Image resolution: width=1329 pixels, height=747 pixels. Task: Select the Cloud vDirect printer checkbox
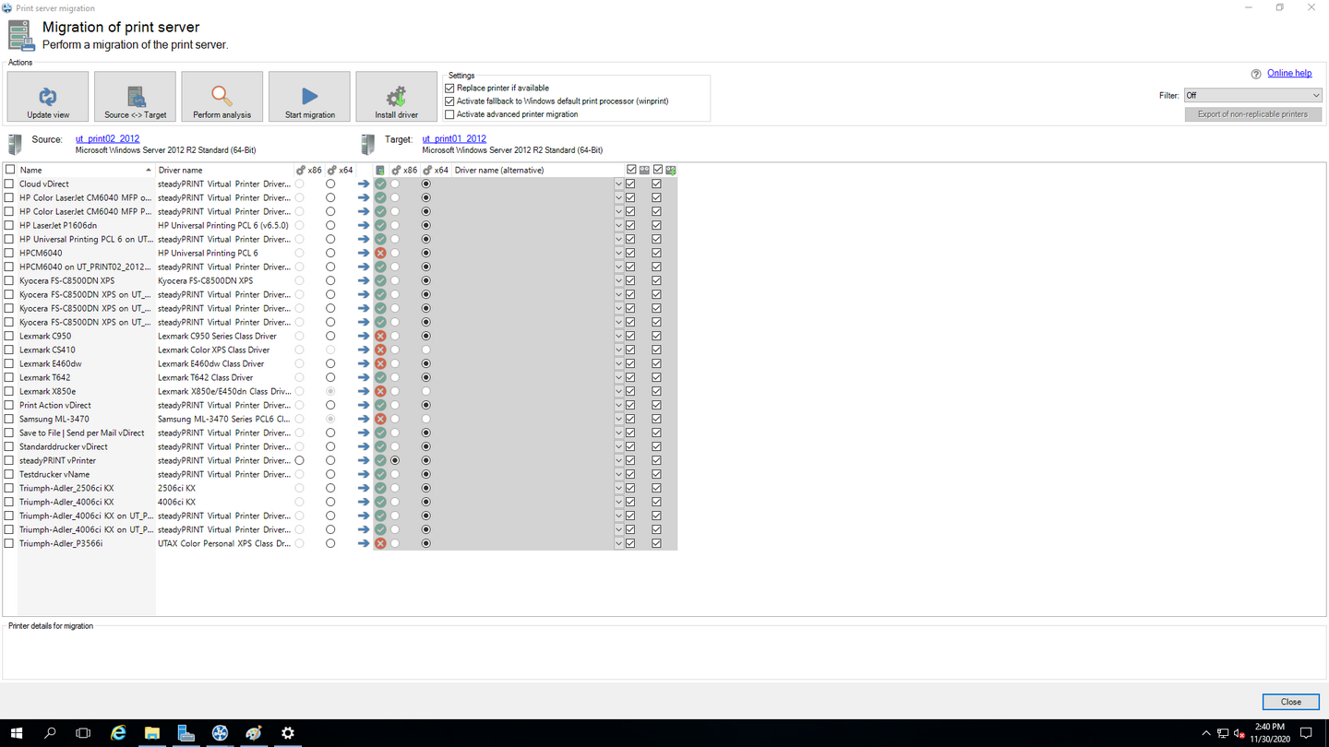10,184
